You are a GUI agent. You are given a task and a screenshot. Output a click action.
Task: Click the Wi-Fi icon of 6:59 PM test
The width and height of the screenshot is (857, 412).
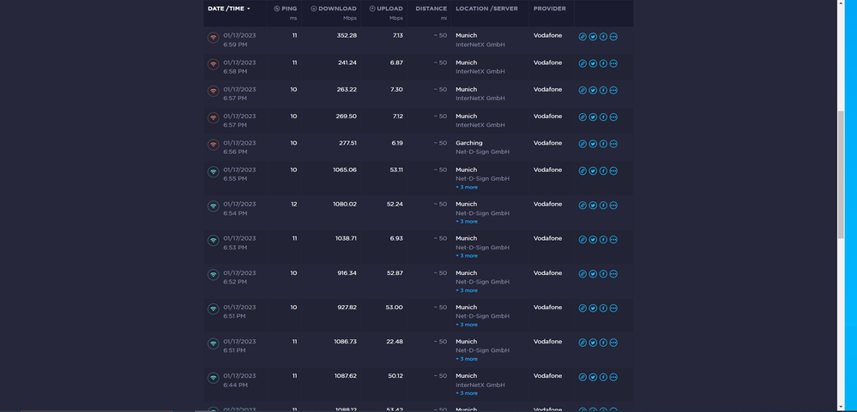(214, 38)
